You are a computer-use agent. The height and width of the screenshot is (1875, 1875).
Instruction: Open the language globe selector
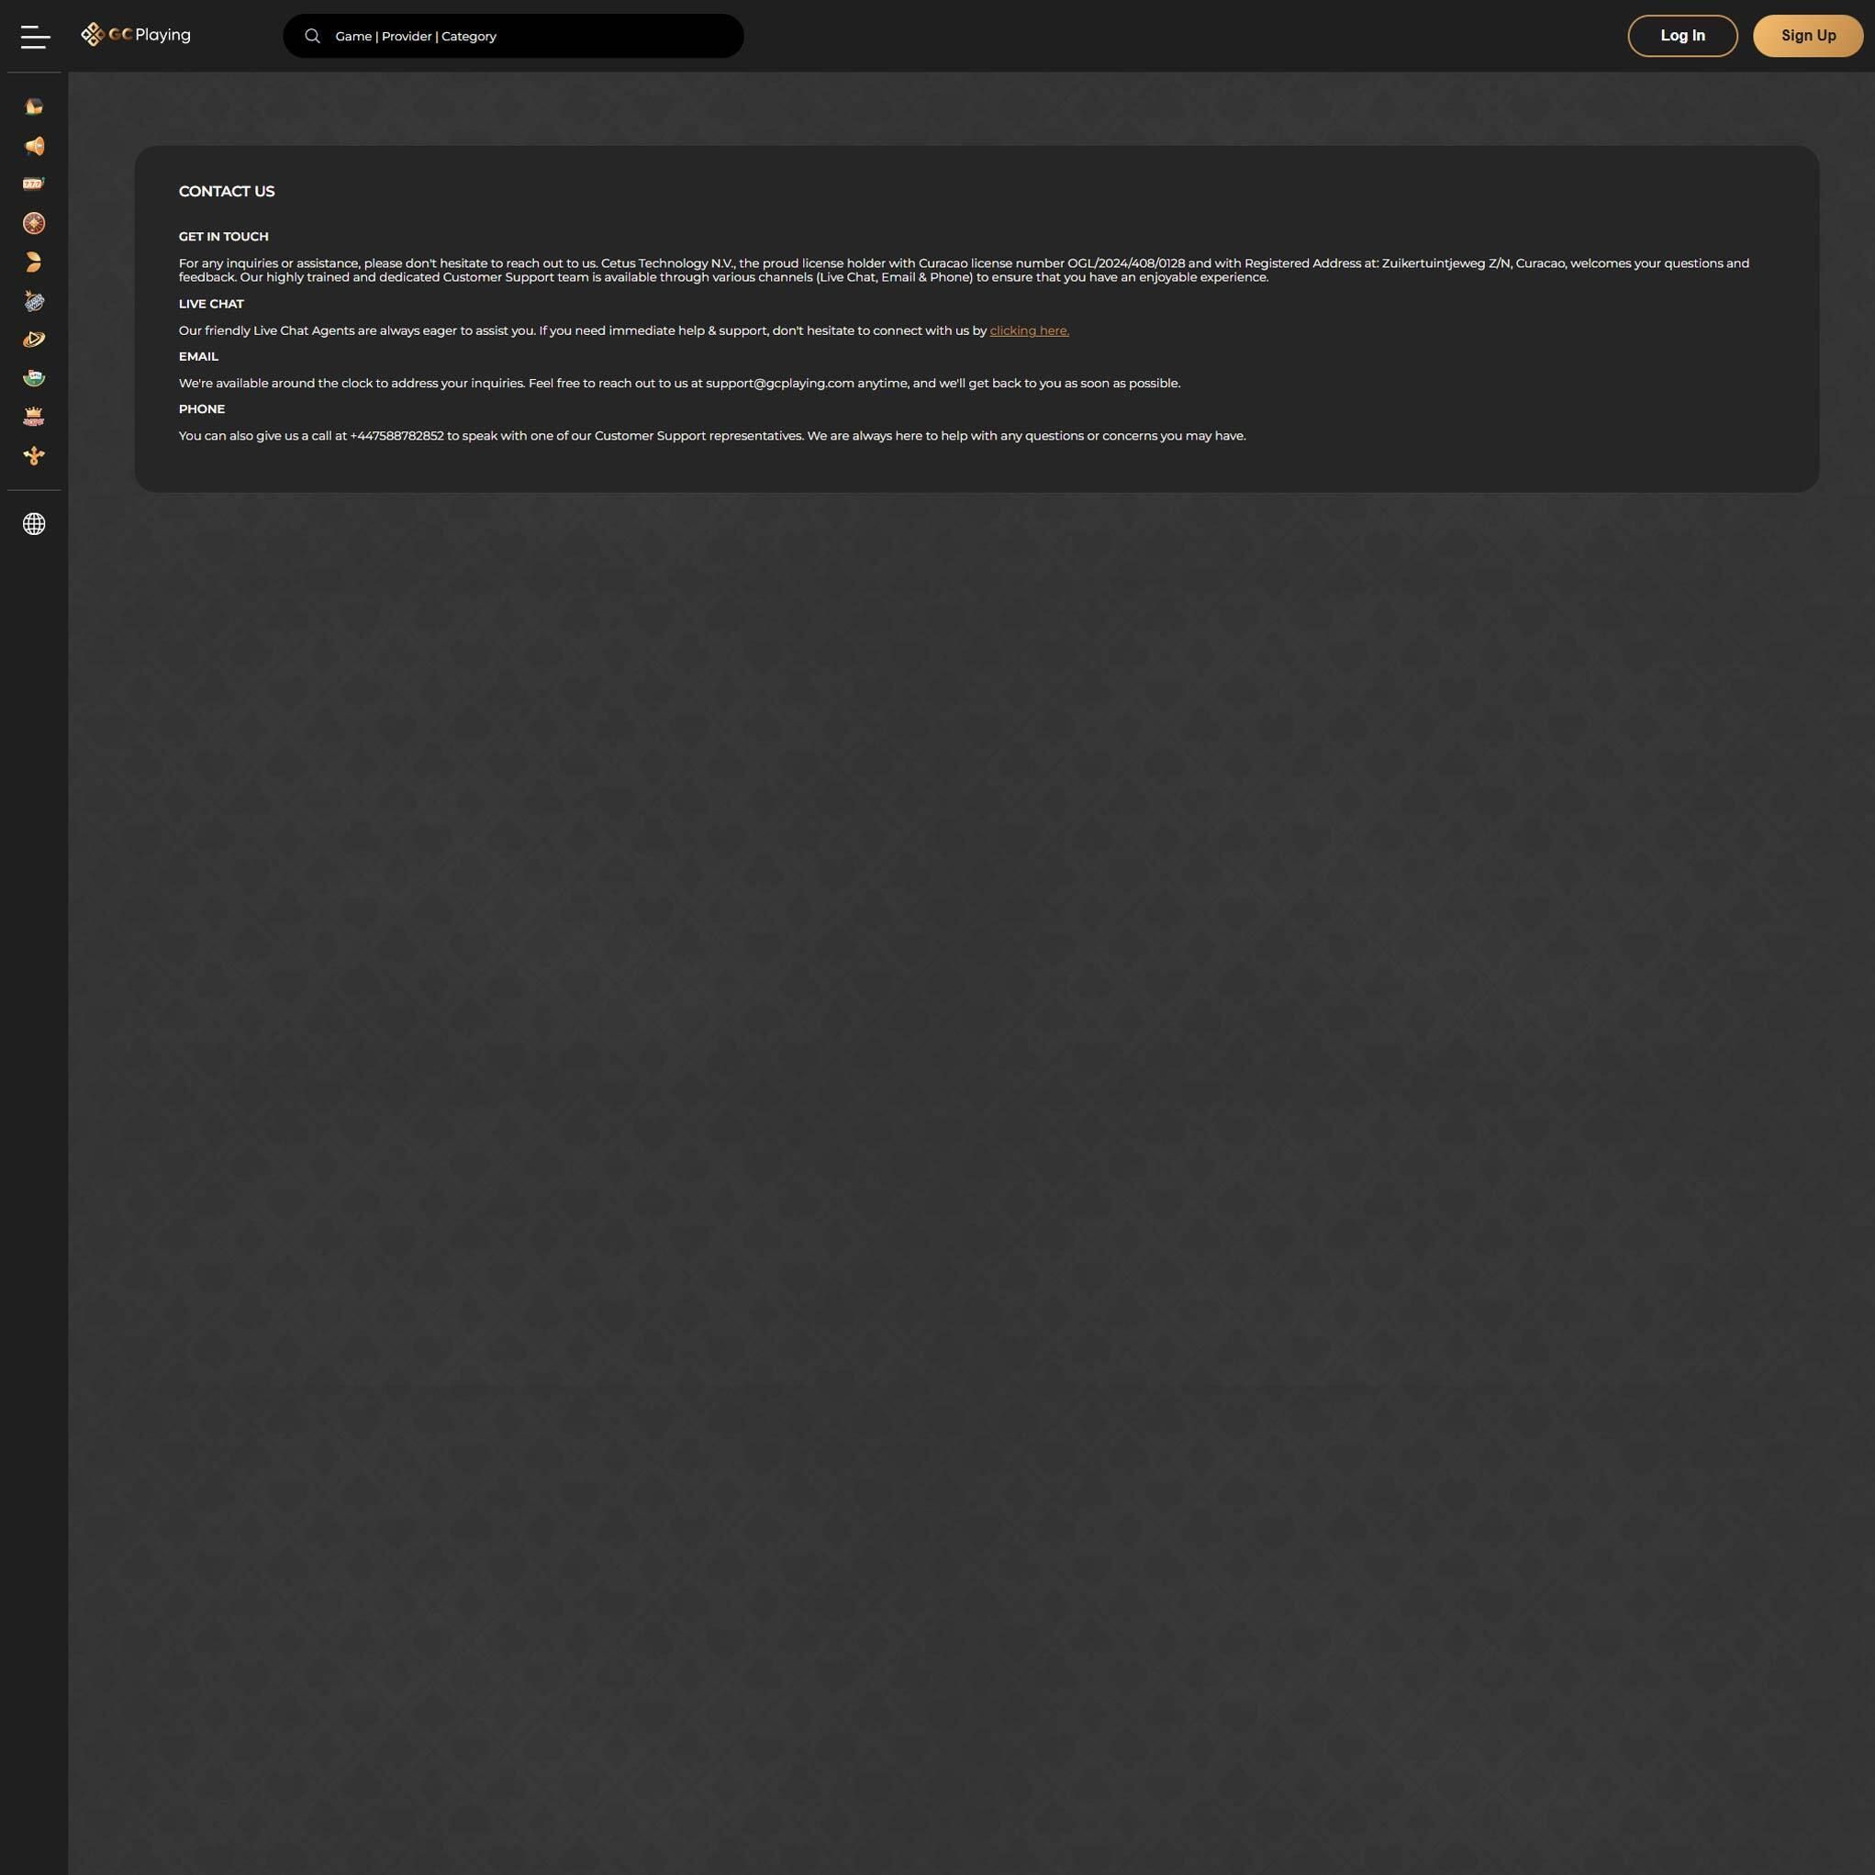point(34,524)
